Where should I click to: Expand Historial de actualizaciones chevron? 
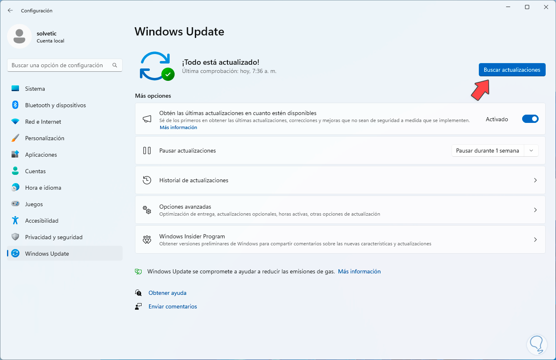point(535,180)
